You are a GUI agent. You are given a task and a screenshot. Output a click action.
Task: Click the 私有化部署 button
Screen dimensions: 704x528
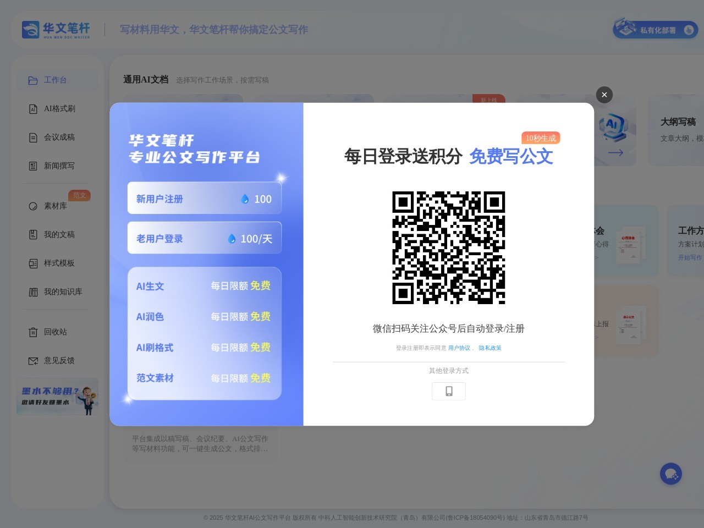[x=655, y=30]
